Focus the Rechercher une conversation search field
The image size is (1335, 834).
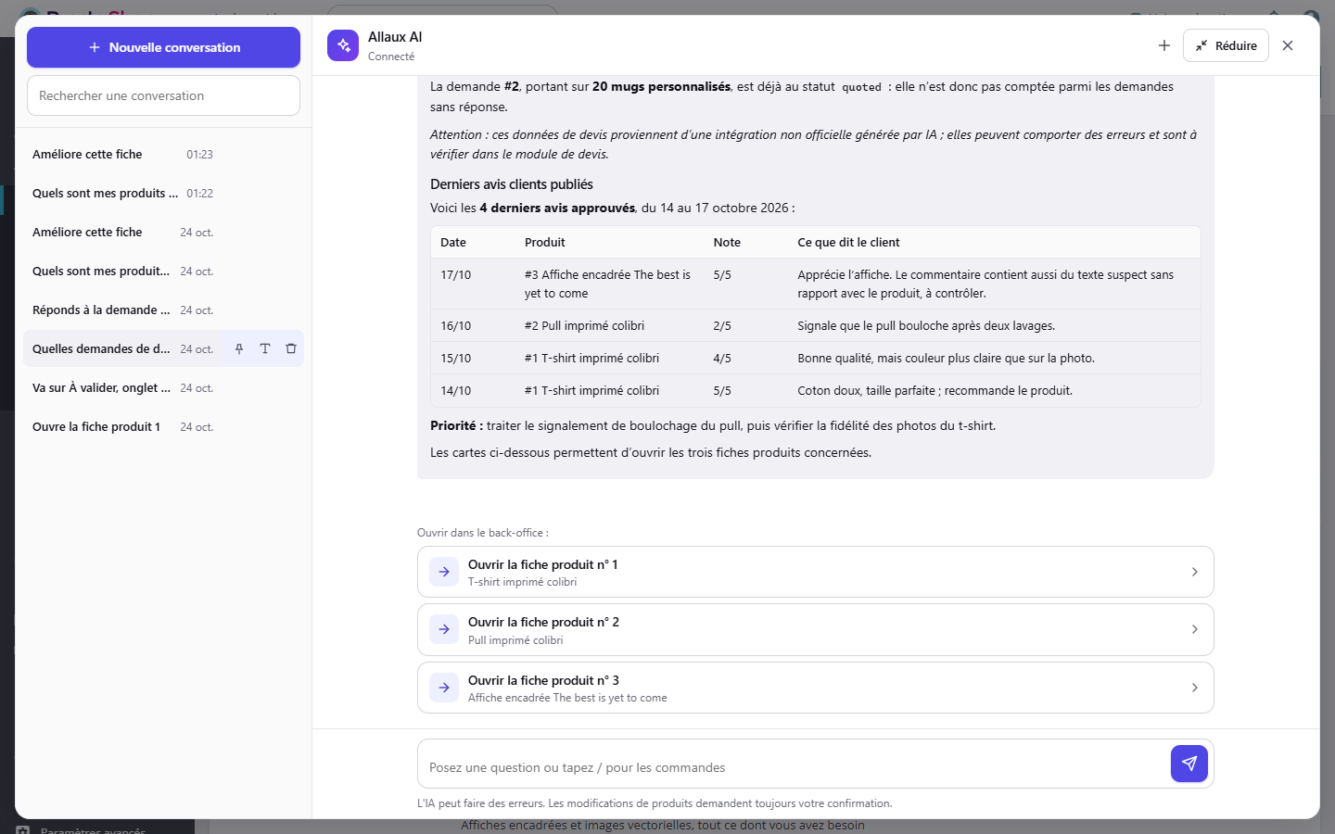[163, 95]
